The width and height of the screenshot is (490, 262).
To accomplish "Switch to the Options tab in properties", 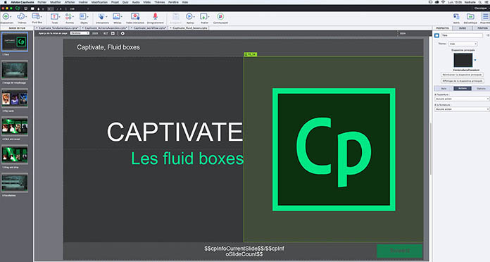I will click(481, 89).
